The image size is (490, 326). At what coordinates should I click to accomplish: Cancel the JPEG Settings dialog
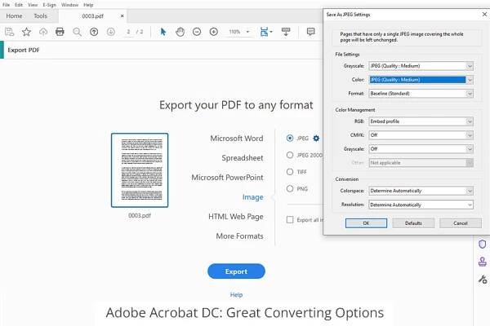461,223
